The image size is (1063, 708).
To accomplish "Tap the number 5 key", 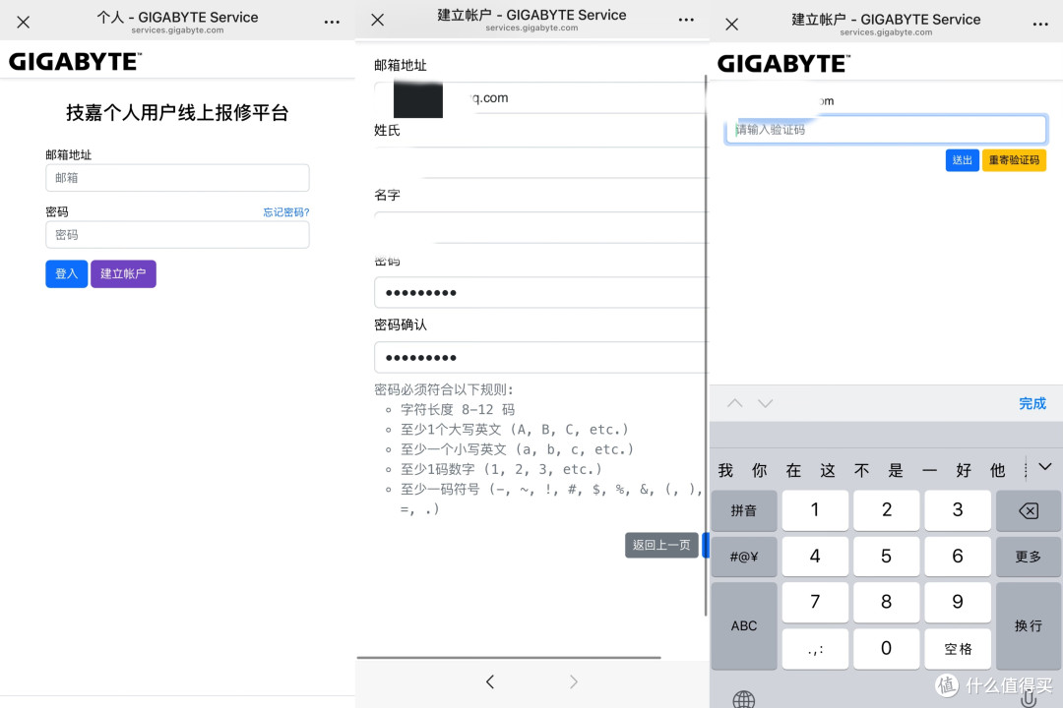I will pos(886,557).
